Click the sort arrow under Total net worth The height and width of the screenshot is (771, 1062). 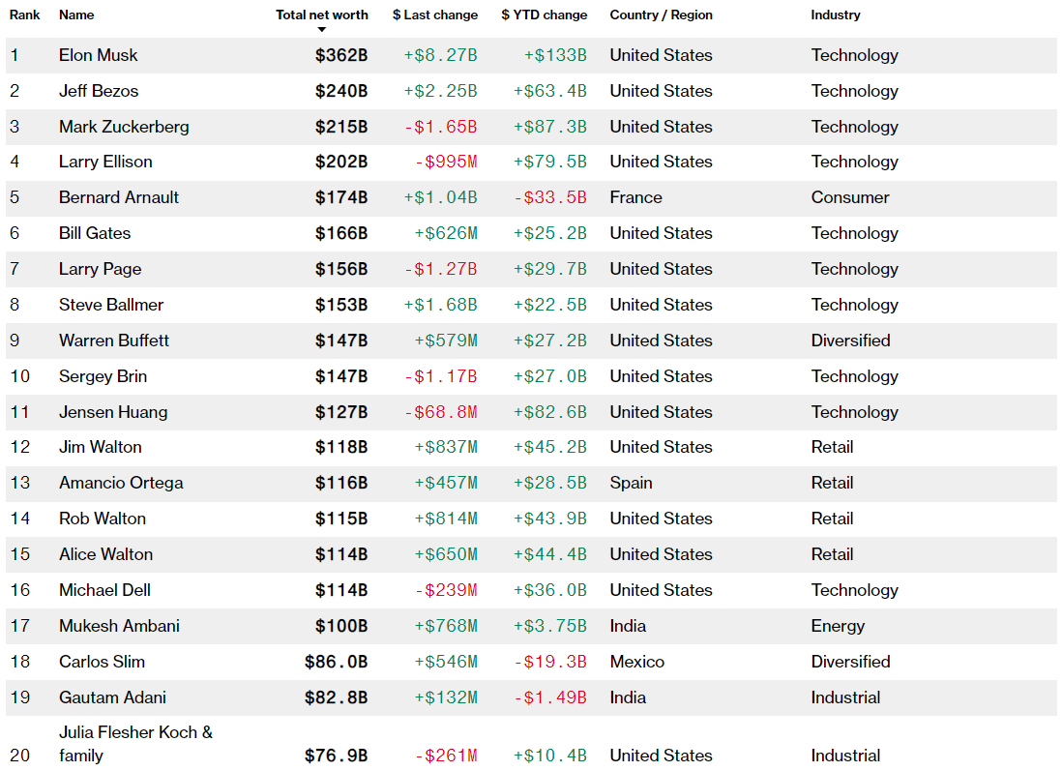(x=322, y=30)
